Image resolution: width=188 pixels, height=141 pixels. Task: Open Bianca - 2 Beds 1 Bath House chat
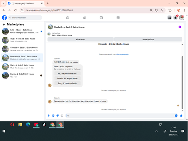22,75
